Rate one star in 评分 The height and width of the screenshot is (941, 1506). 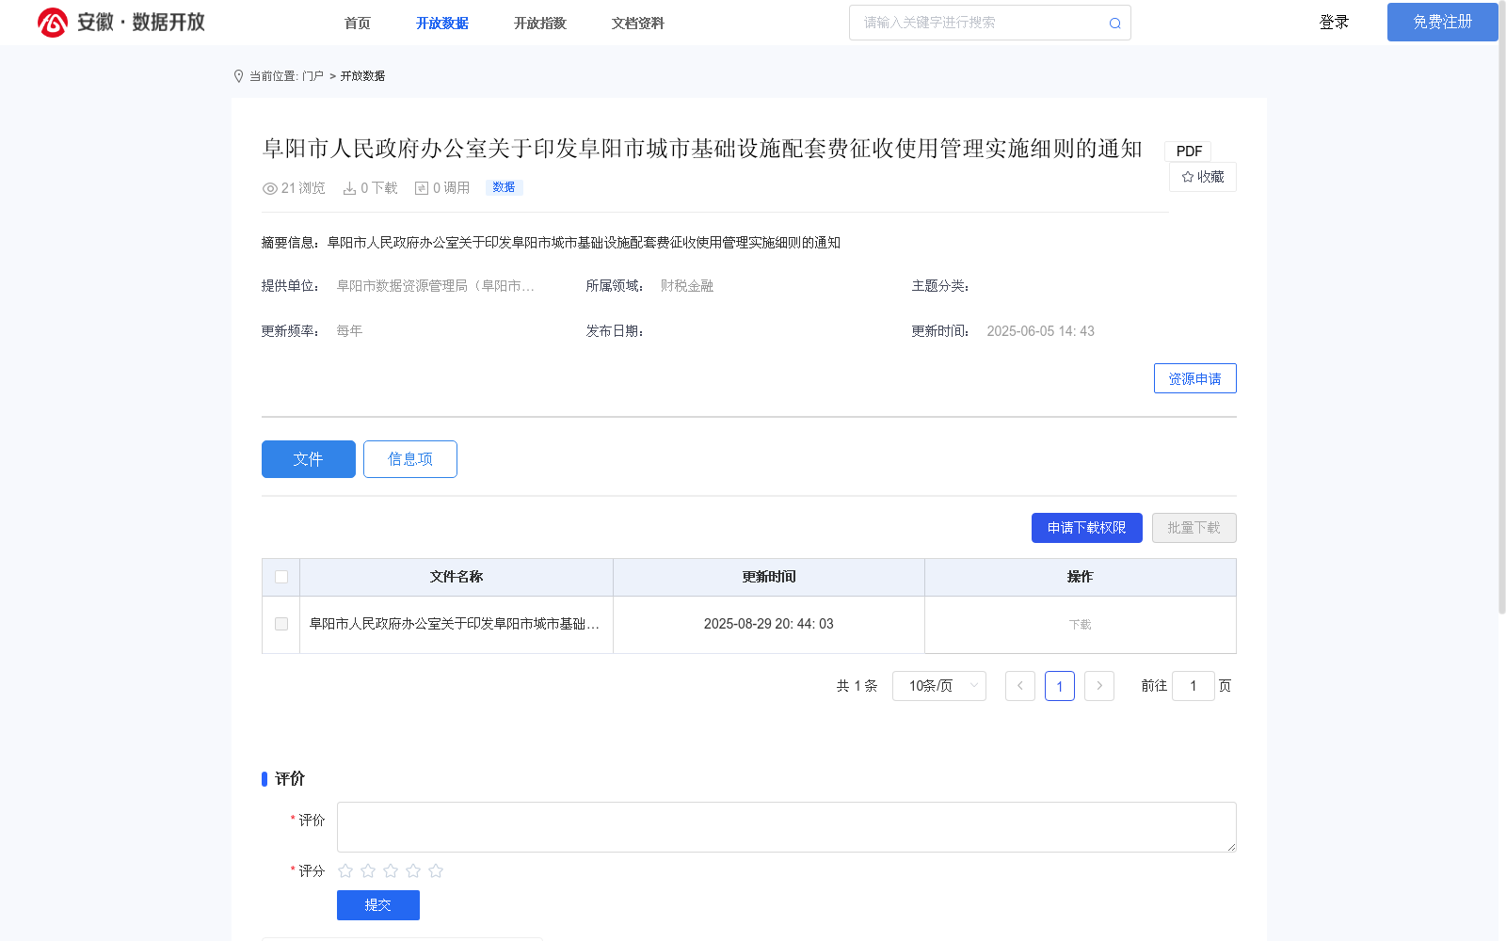click(x=345, y=870)
